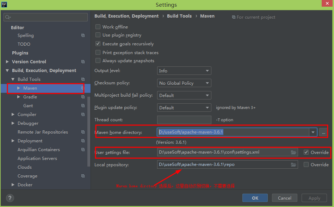This screenshot has height=207, width=334.
Task: Click project-level icon next to Spelling
Action: (x=83, y=35)
